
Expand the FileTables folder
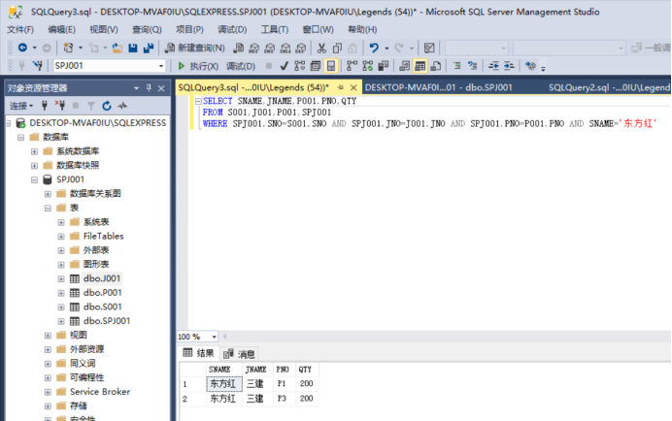click(x=61, y=236)
